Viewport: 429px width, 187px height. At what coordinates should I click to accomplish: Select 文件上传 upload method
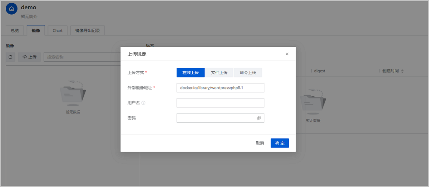coord(219,72)
